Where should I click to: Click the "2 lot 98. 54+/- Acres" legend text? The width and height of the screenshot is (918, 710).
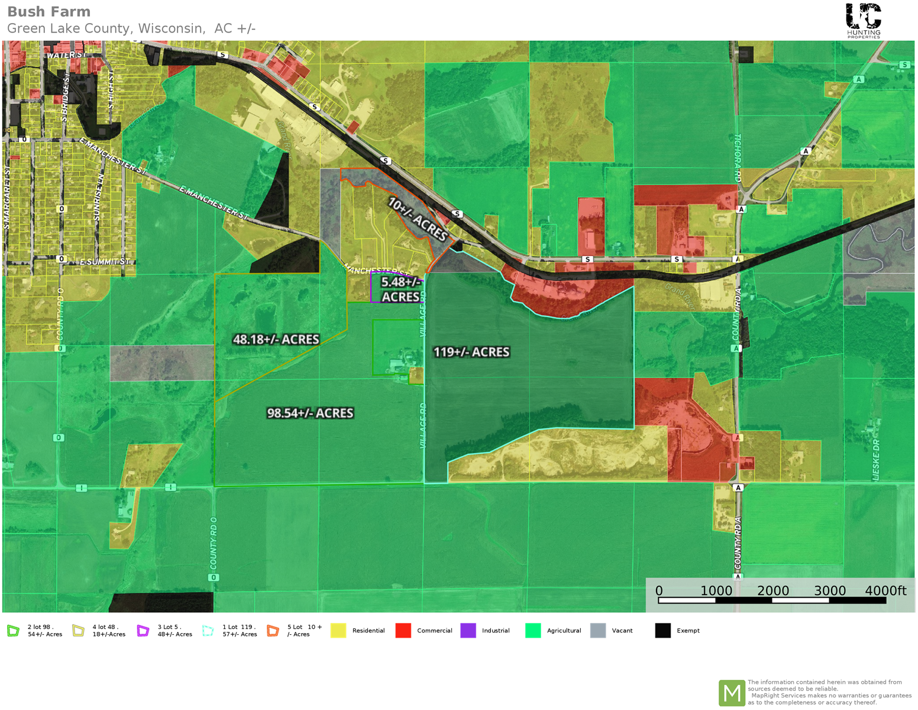click(45, 631)
